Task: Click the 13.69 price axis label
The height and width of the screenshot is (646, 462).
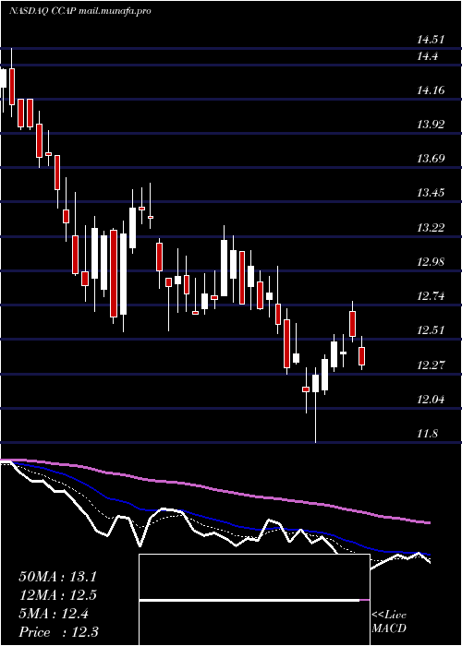Action: coord(431,159)
